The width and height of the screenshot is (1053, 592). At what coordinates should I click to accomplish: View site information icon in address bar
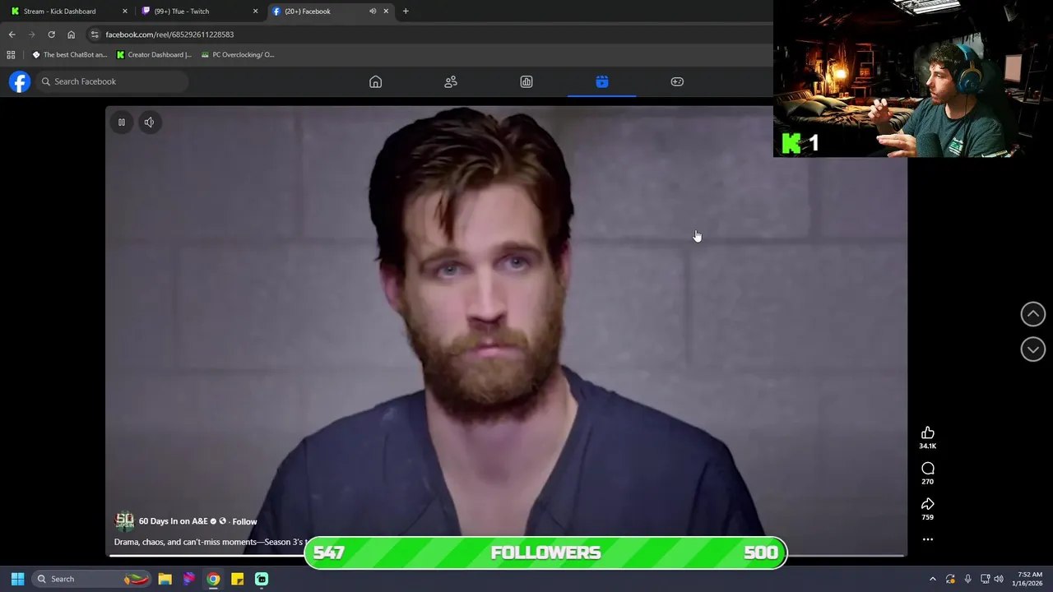(95, 35)
